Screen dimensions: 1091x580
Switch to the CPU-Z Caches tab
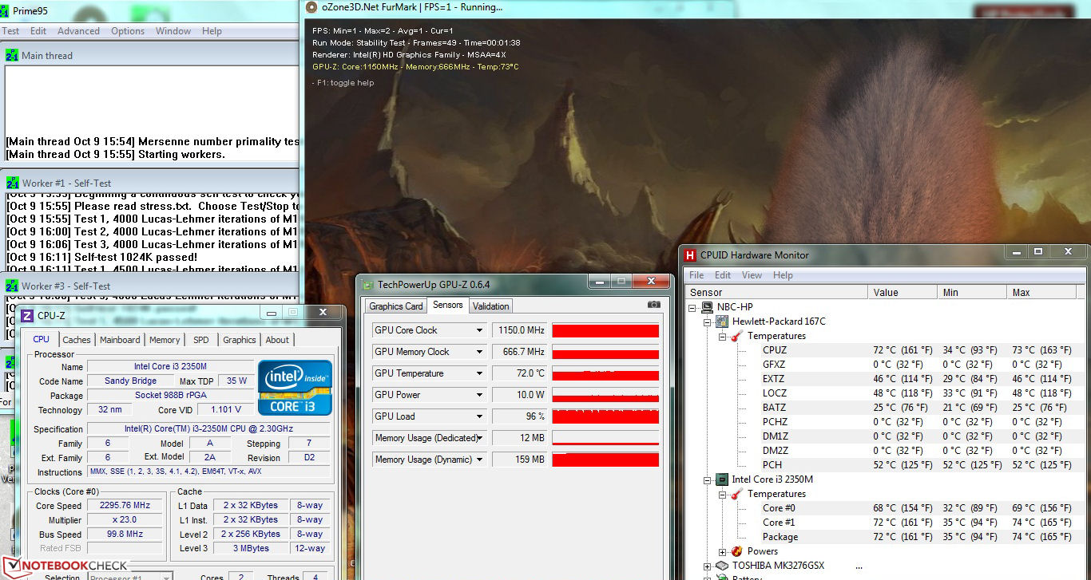pyautogui.click(x=77, y=340)
